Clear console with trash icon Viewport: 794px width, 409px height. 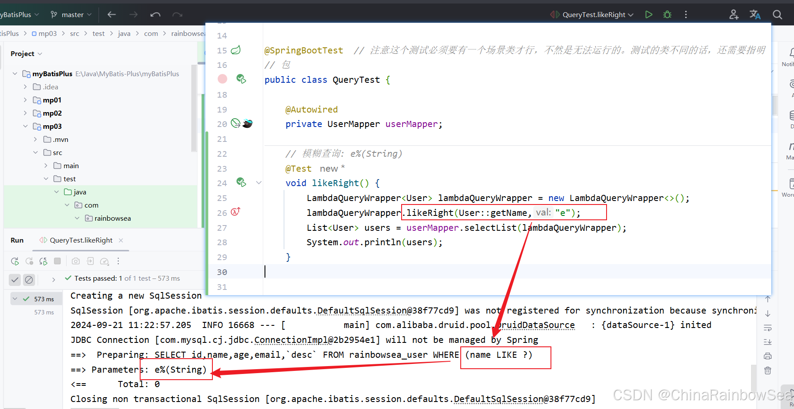coord(768,370)
